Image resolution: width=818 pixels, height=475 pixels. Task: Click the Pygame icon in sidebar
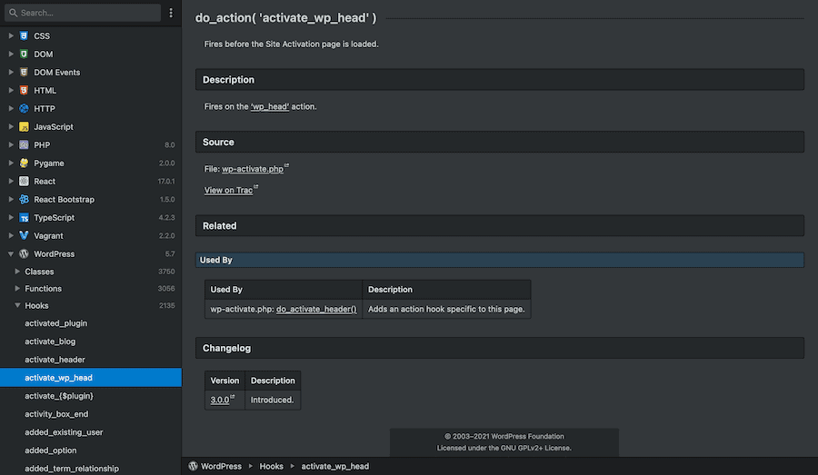[24, 163]
